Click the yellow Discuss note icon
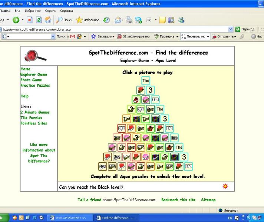This screenshot has width=264, height=222. tap(162, 20)
